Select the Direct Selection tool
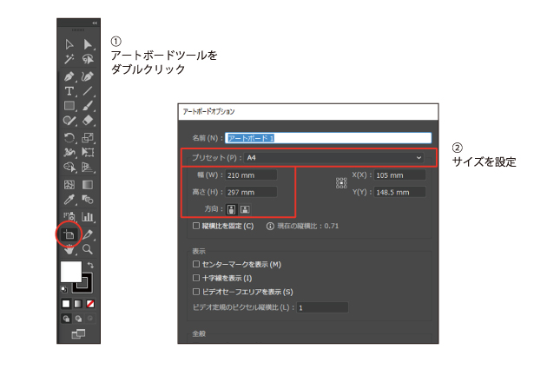547x369 pixels. (x=88, y=44)
